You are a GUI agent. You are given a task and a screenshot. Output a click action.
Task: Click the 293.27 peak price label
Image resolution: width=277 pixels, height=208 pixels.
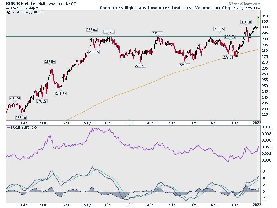click(x=109, y=32)
